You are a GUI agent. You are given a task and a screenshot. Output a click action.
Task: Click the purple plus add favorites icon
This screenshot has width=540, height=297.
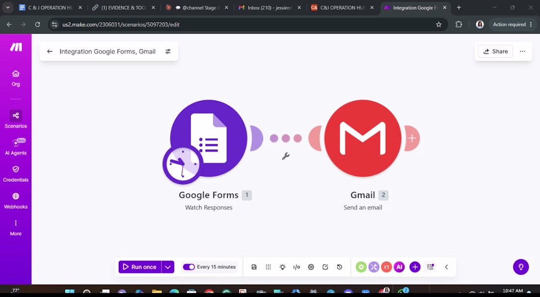pos(415,267)
